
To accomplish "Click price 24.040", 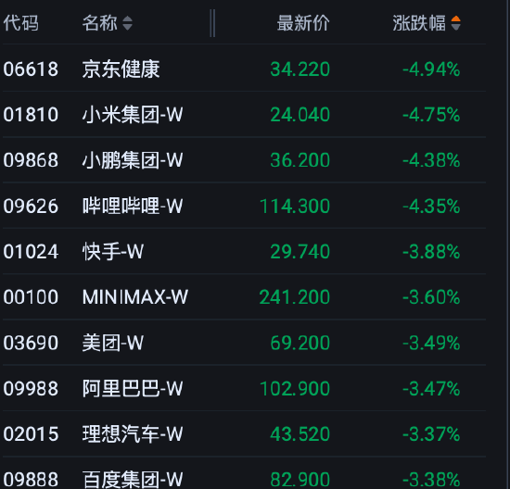I will (300, 115).
